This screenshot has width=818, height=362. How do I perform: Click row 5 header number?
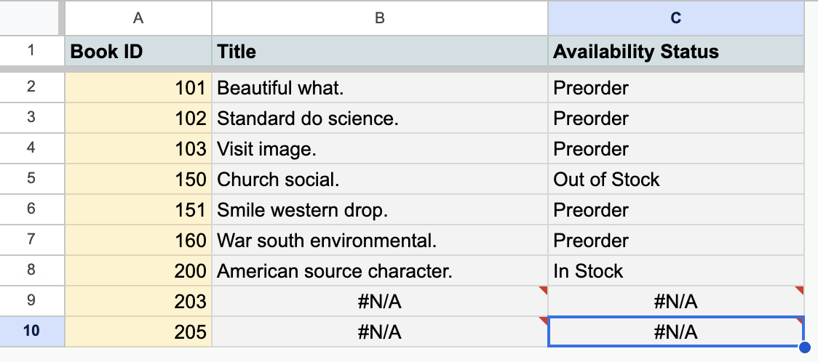coord(31,179)
